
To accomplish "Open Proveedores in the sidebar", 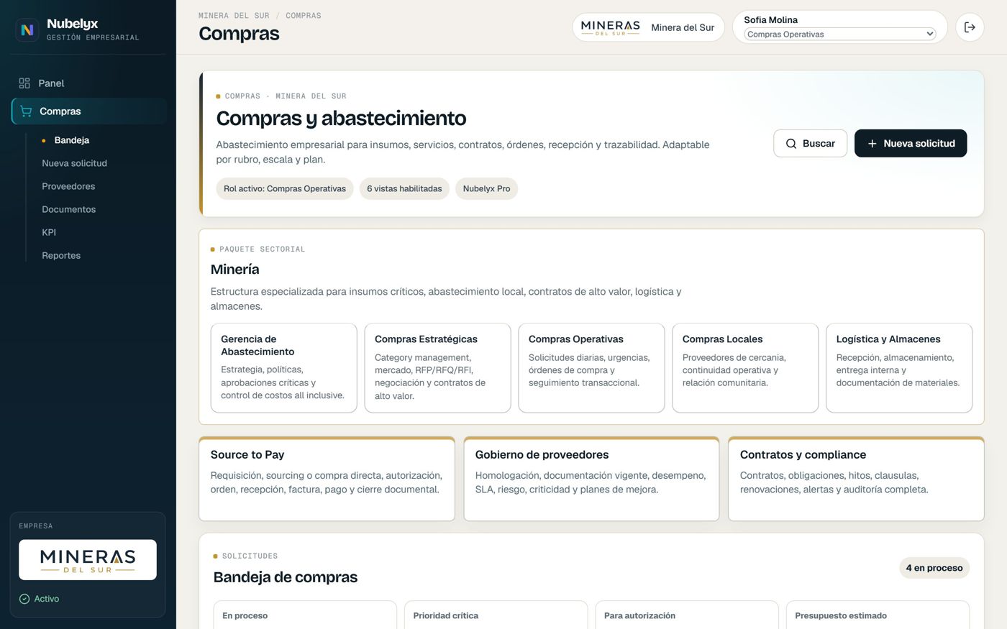I will click(x=68, y=186).
